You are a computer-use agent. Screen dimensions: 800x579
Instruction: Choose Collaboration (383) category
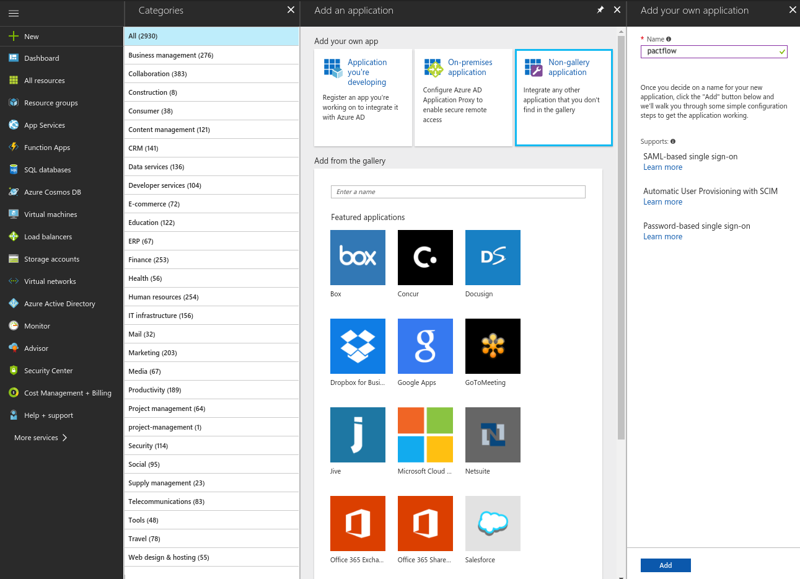(211, 74)
